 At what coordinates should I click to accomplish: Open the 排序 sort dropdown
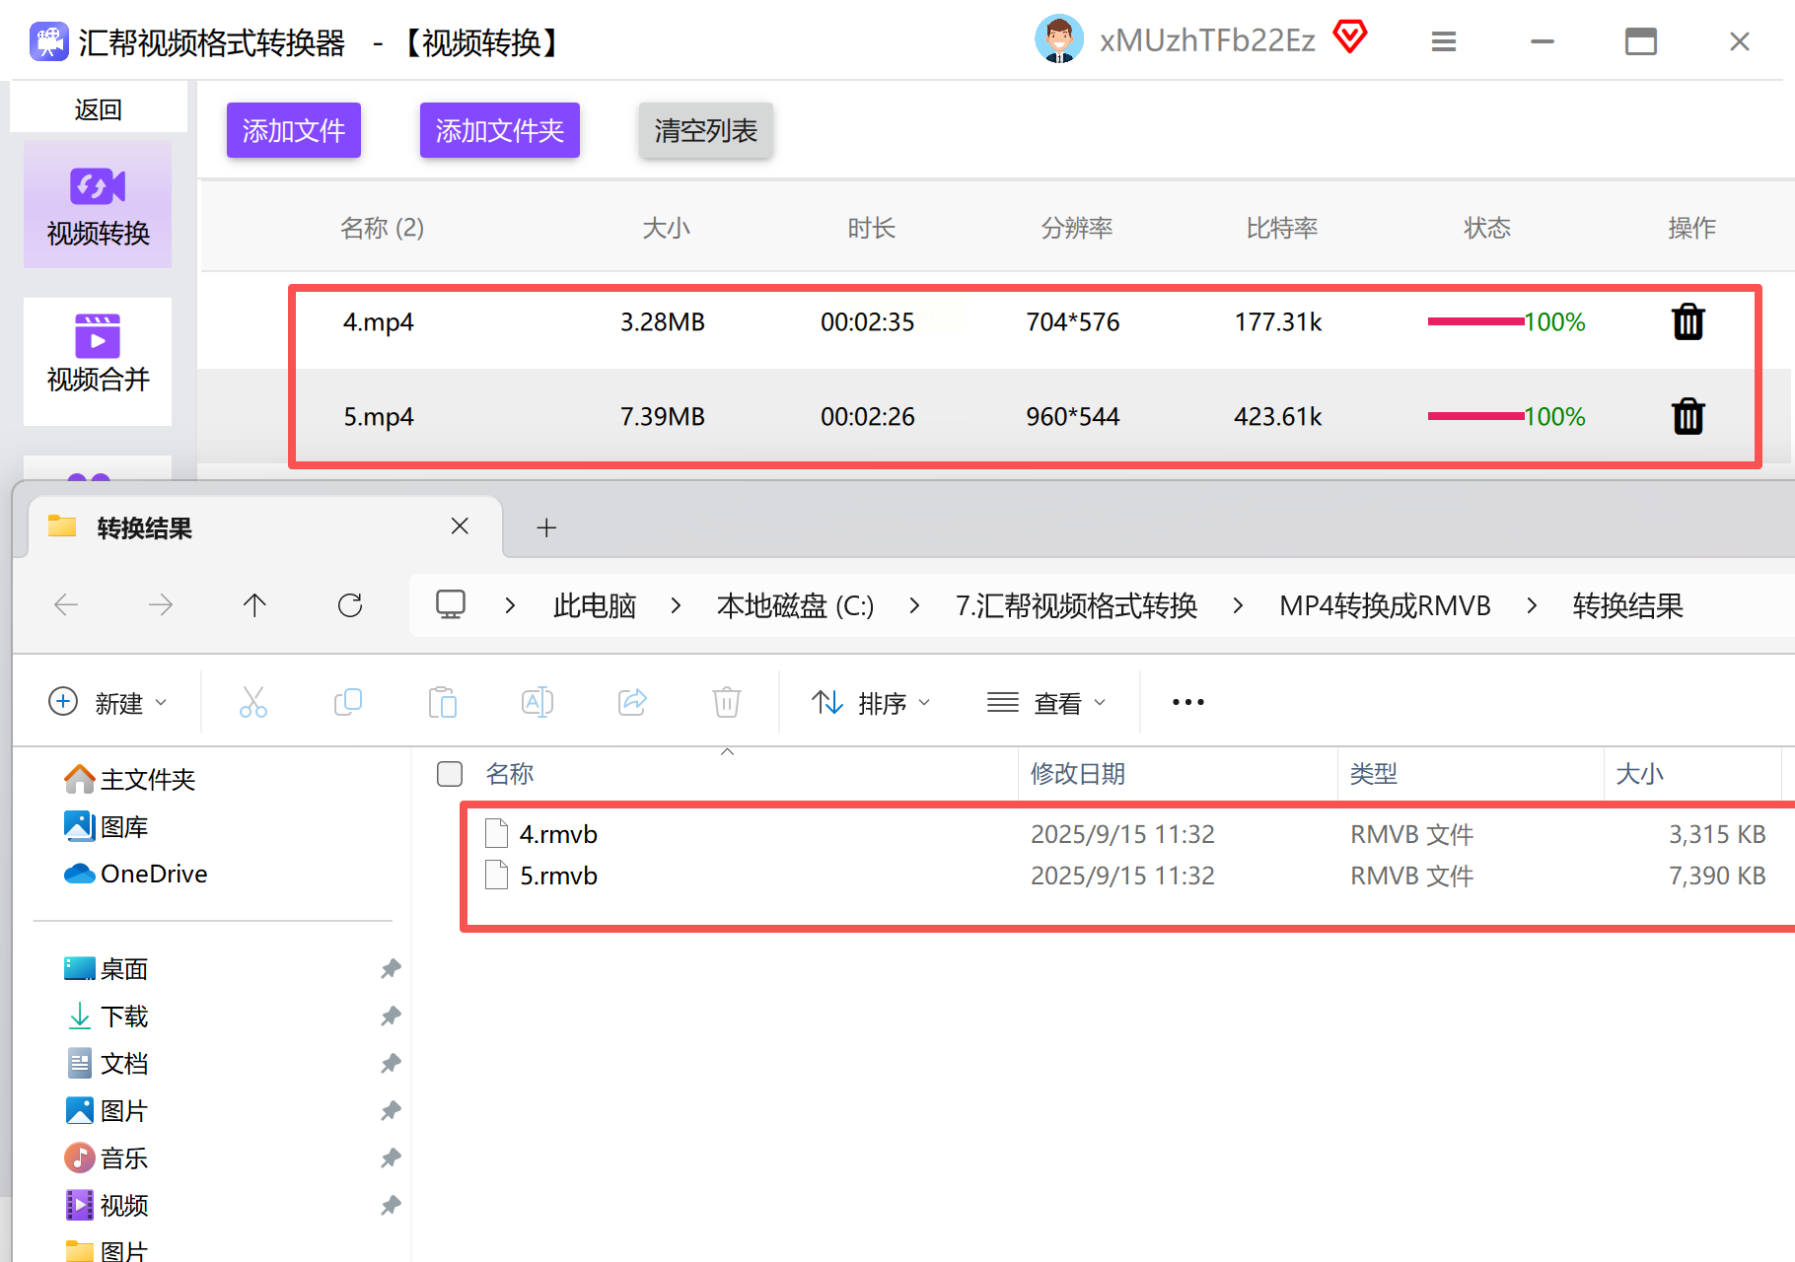point(871,703)
